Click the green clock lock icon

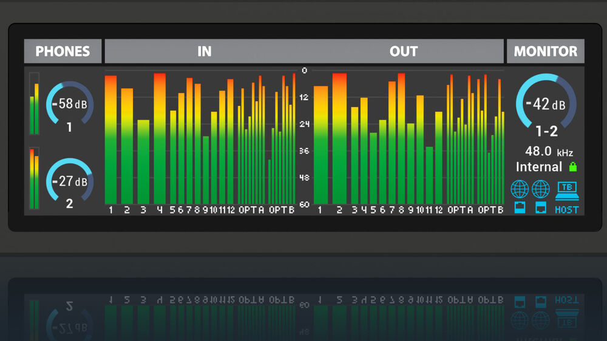click(572, 167)
